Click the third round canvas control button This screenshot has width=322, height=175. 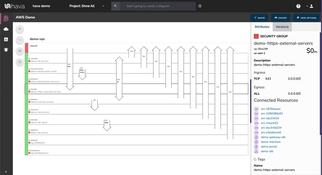click(x=20, y=51)
